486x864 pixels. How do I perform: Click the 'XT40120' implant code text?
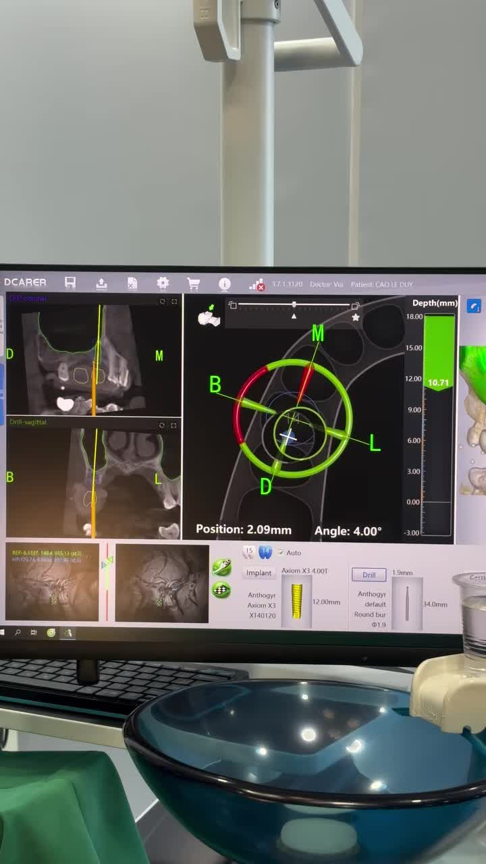coord(262,616)
